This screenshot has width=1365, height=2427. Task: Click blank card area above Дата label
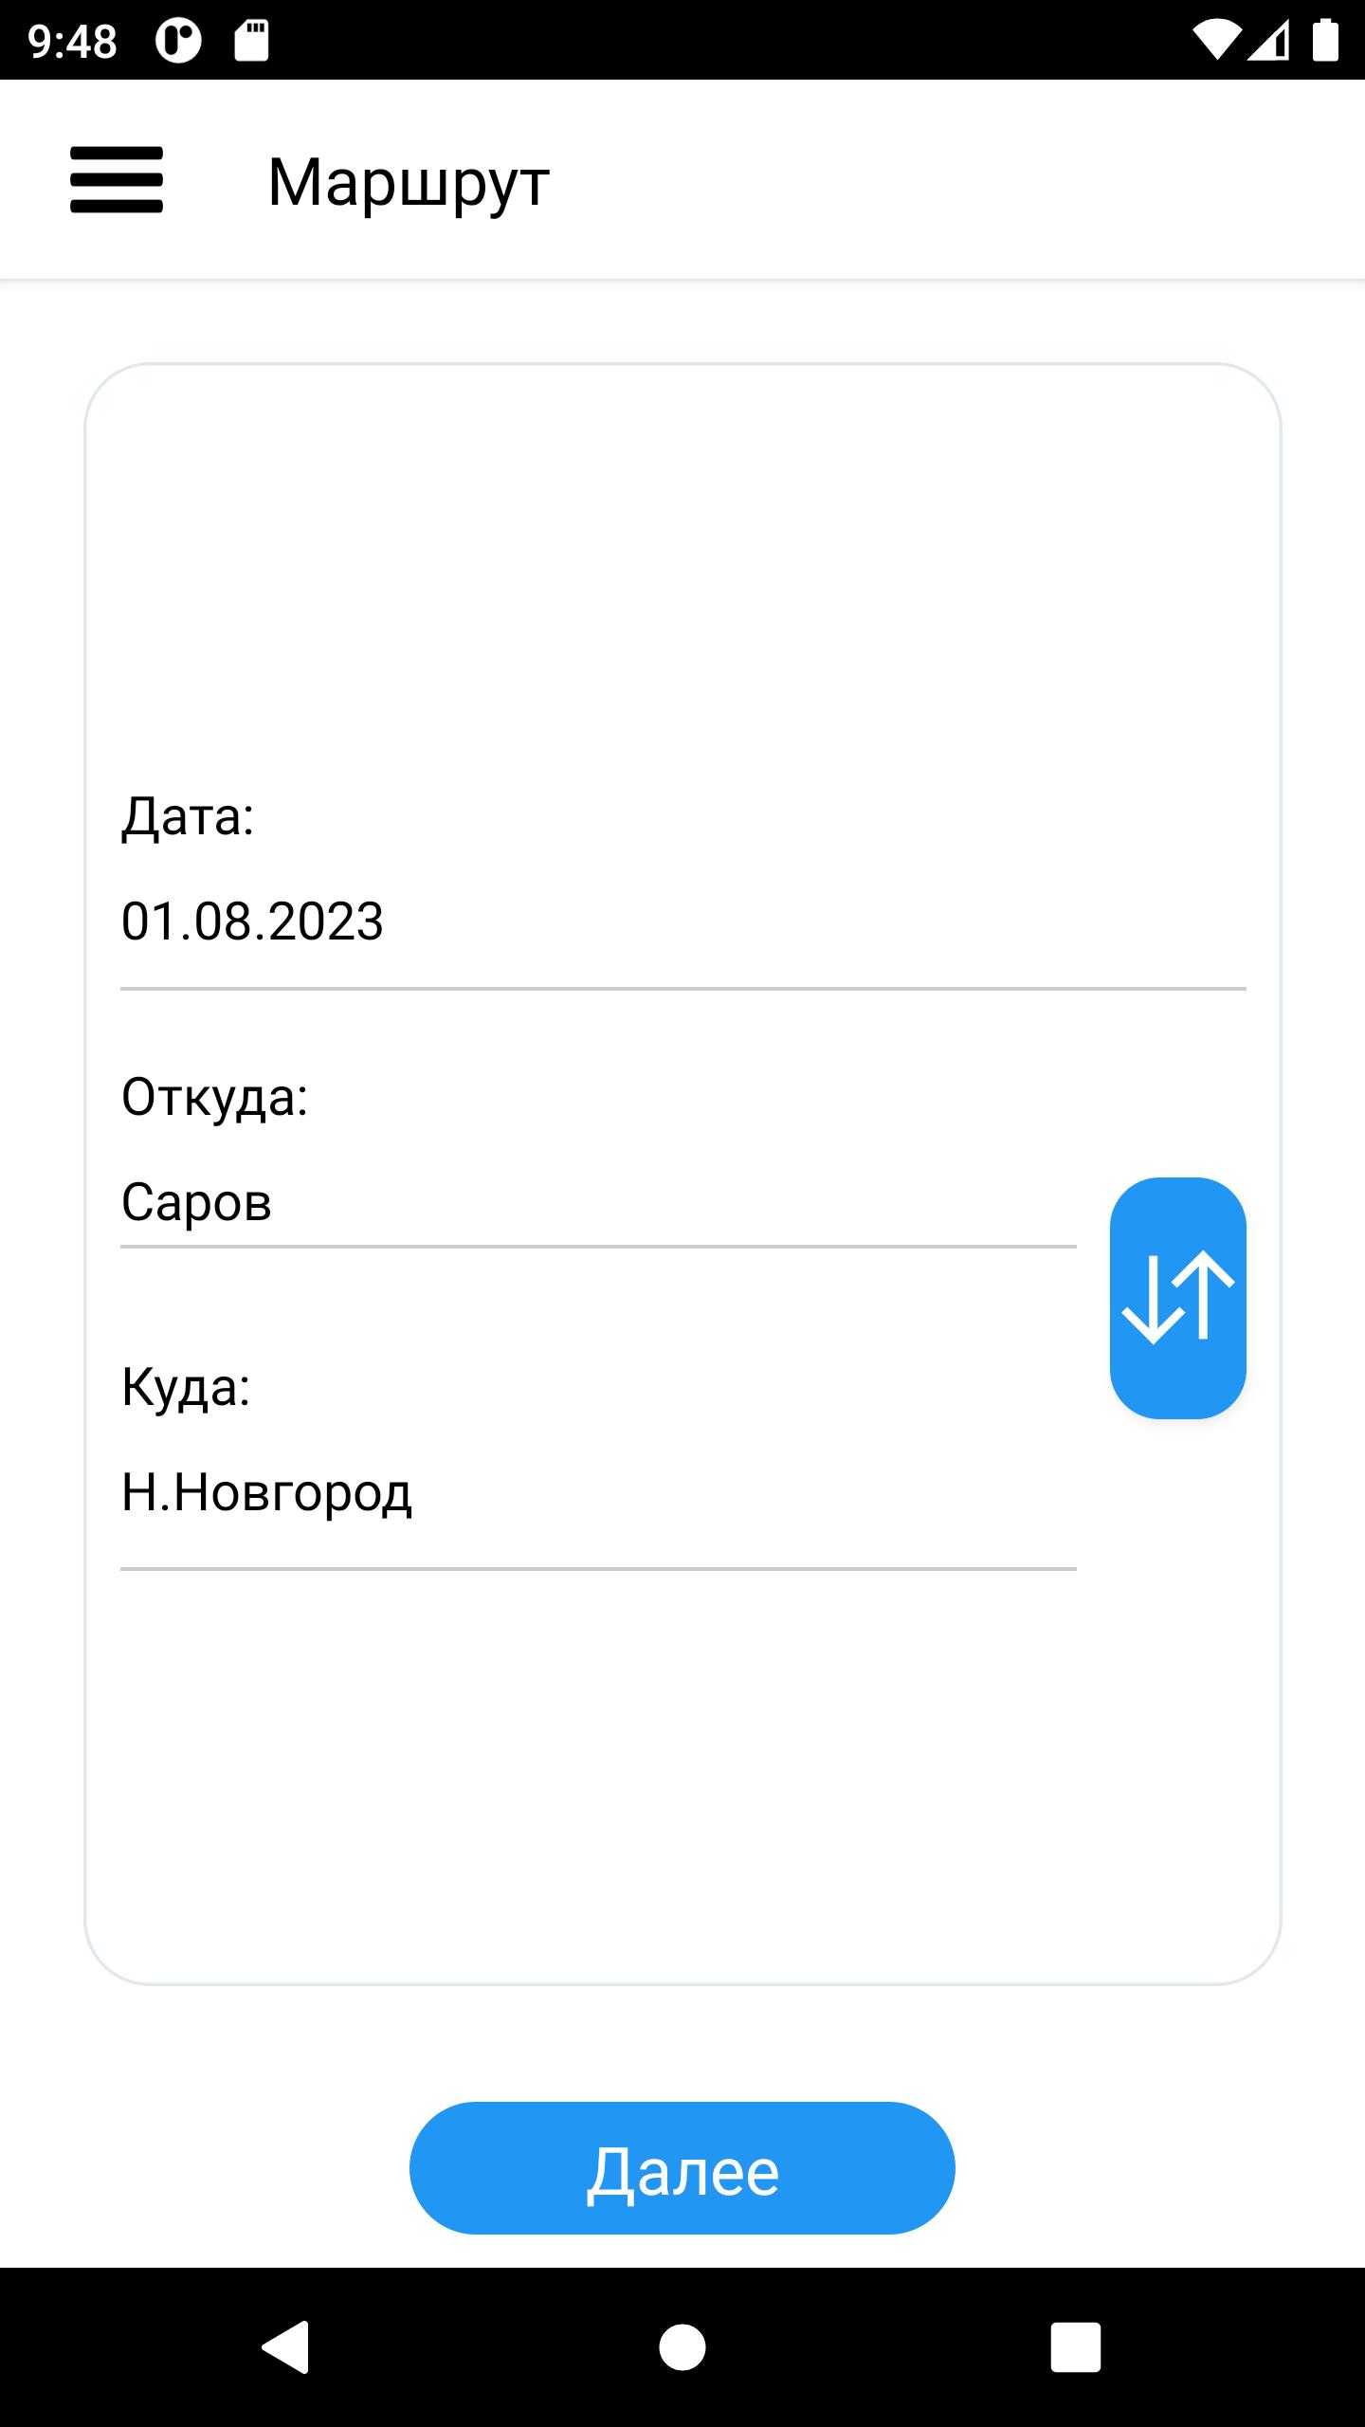(x=682, y=569)
